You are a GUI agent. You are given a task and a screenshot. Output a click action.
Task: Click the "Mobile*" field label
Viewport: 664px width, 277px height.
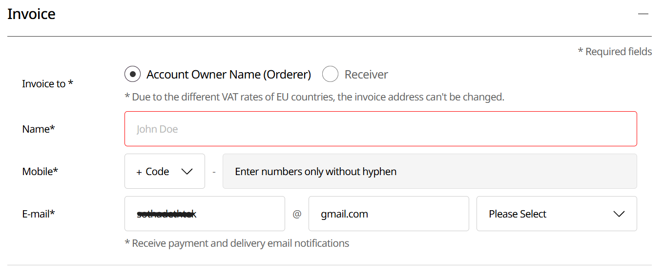[x=40, y=172]
